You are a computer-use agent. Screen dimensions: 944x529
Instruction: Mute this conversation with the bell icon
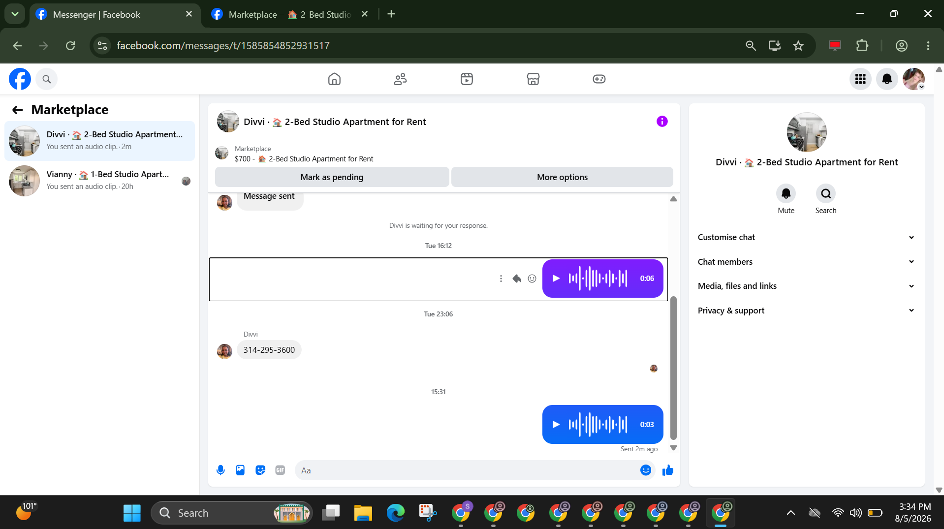(x=786, y=194)
